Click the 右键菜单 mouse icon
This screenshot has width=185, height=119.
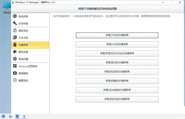tap(15, 45)
